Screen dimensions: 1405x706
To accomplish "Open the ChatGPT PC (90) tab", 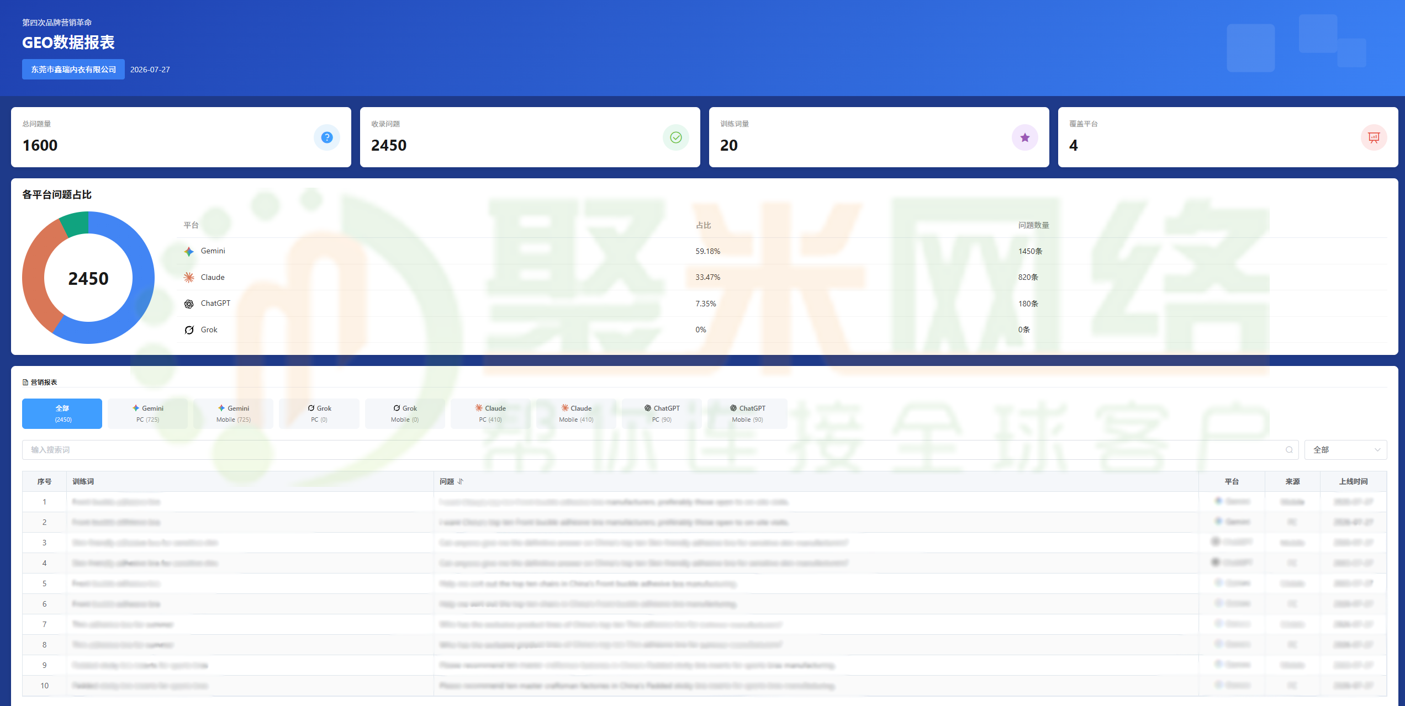I will pos(662,413).
